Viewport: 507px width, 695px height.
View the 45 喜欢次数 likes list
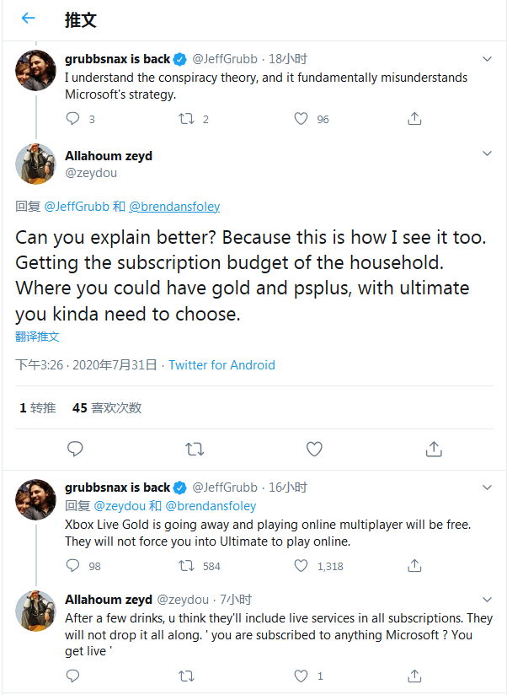pos(107,407)
